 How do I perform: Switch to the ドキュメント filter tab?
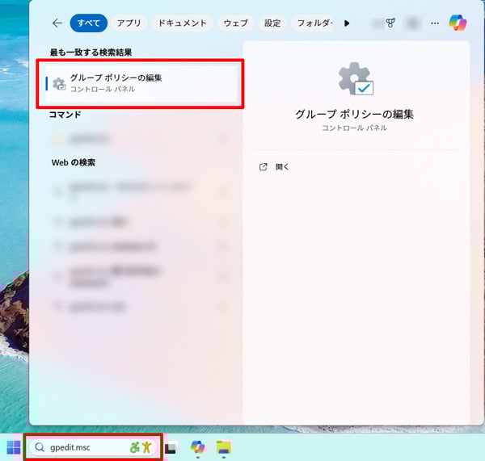click(182, 23)
